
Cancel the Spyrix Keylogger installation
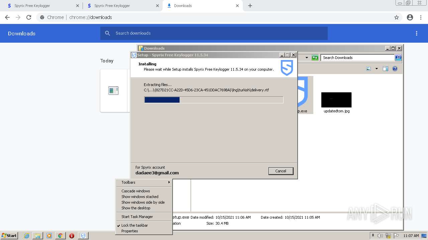(281, 171)
